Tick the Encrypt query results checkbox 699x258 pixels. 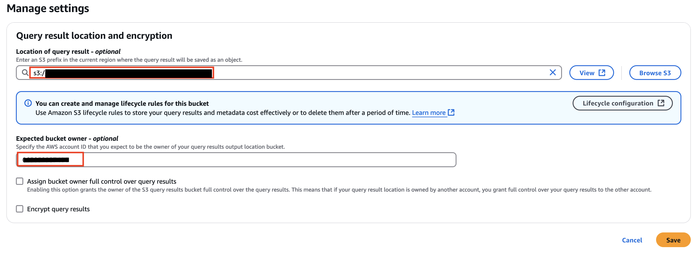click(20, 209)
